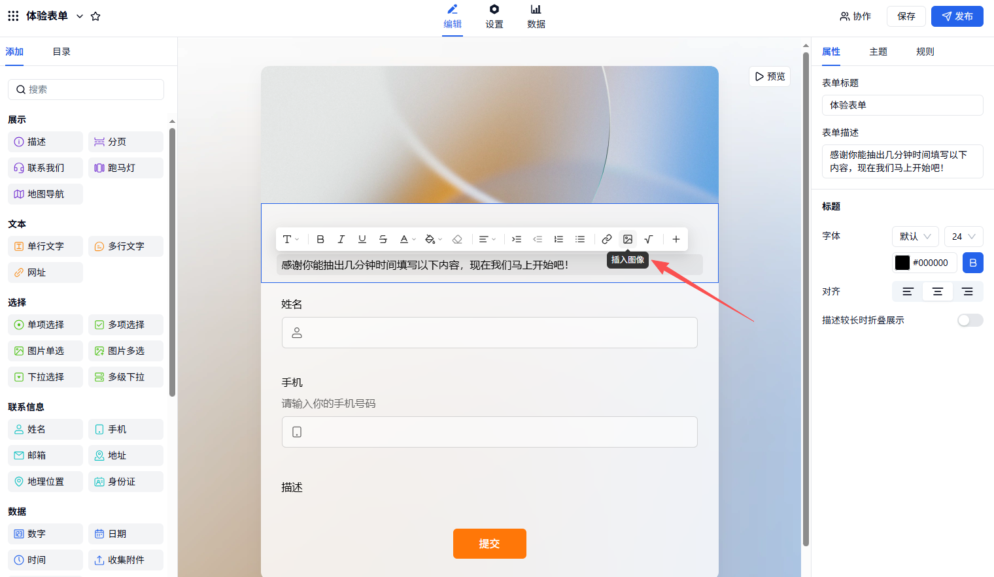This screenshot has height=577, width=994.
Task: Click the insert link icon
Action: (x=607, y=239)
